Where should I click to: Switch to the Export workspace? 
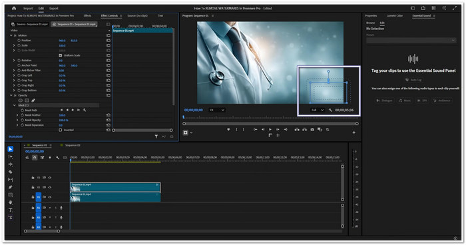coord(54,9)
